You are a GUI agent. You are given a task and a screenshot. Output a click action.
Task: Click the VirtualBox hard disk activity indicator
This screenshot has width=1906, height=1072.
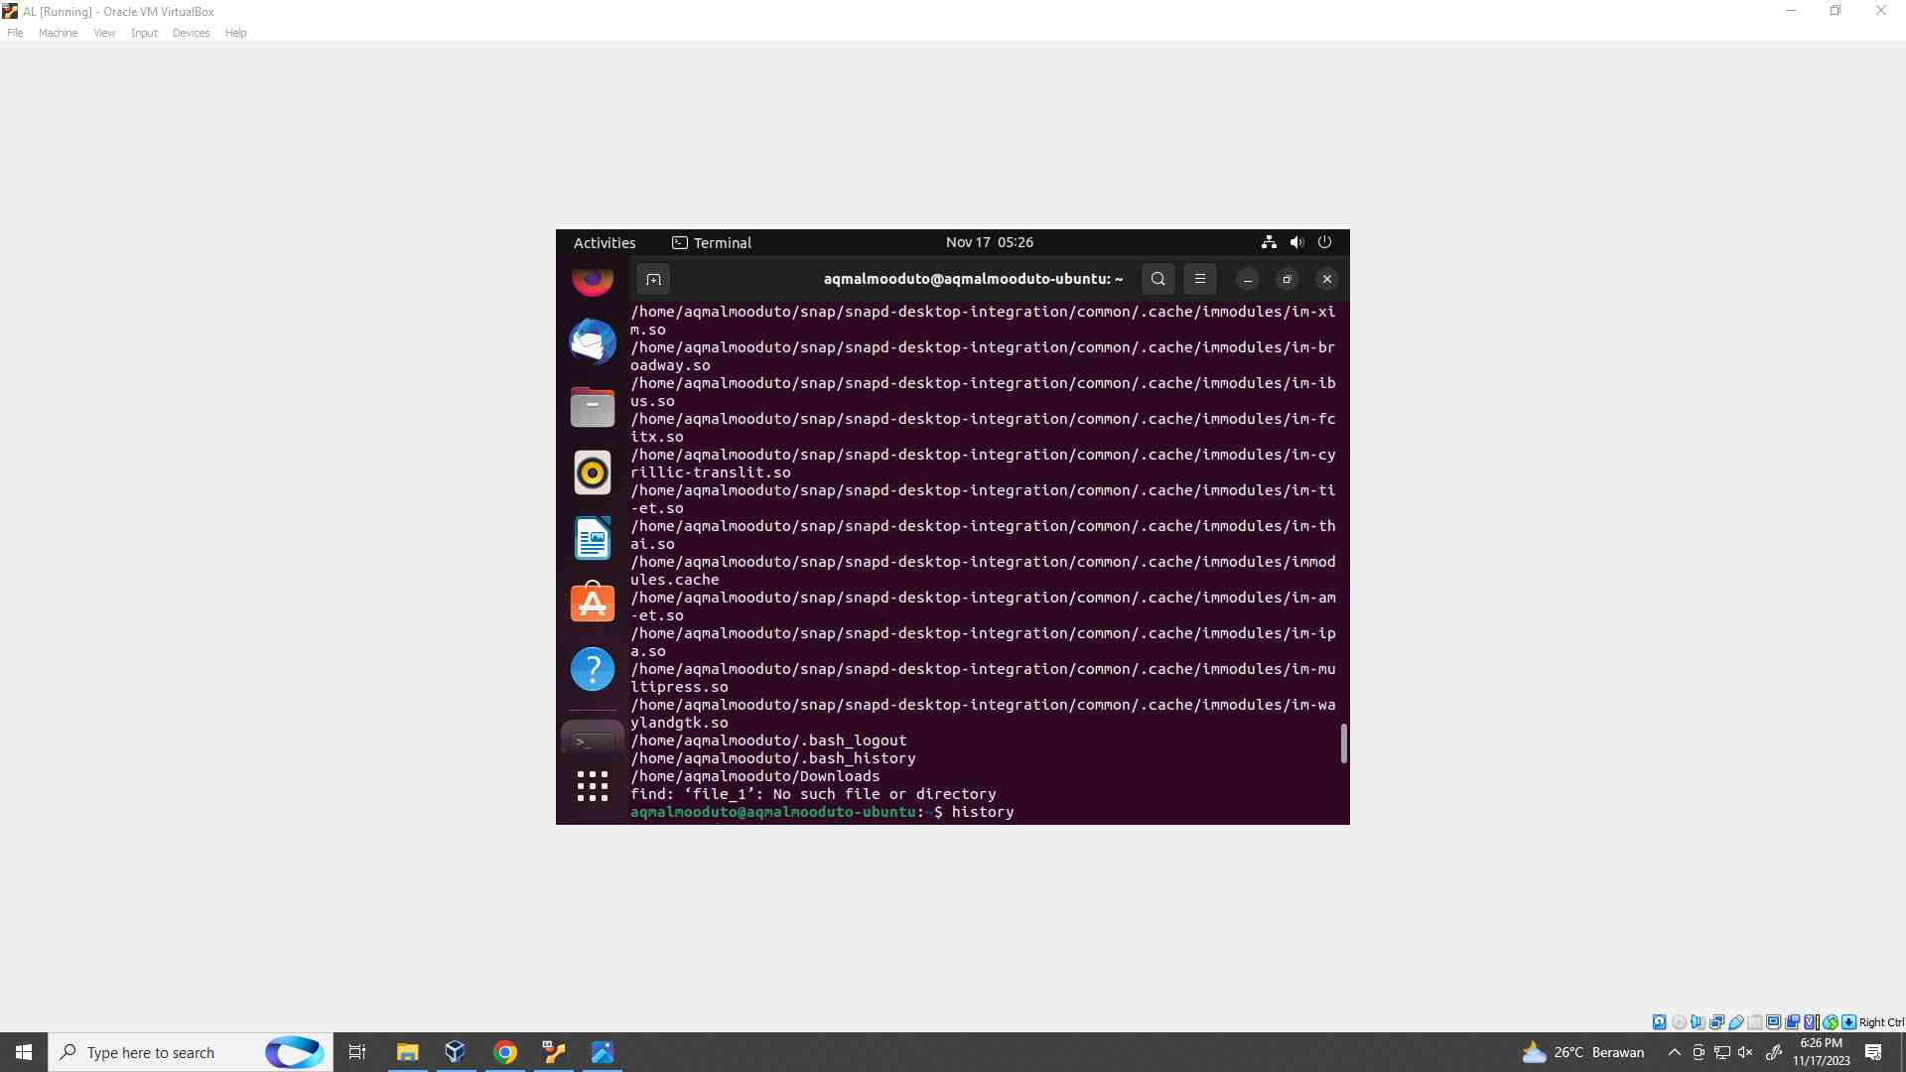1660,1022
